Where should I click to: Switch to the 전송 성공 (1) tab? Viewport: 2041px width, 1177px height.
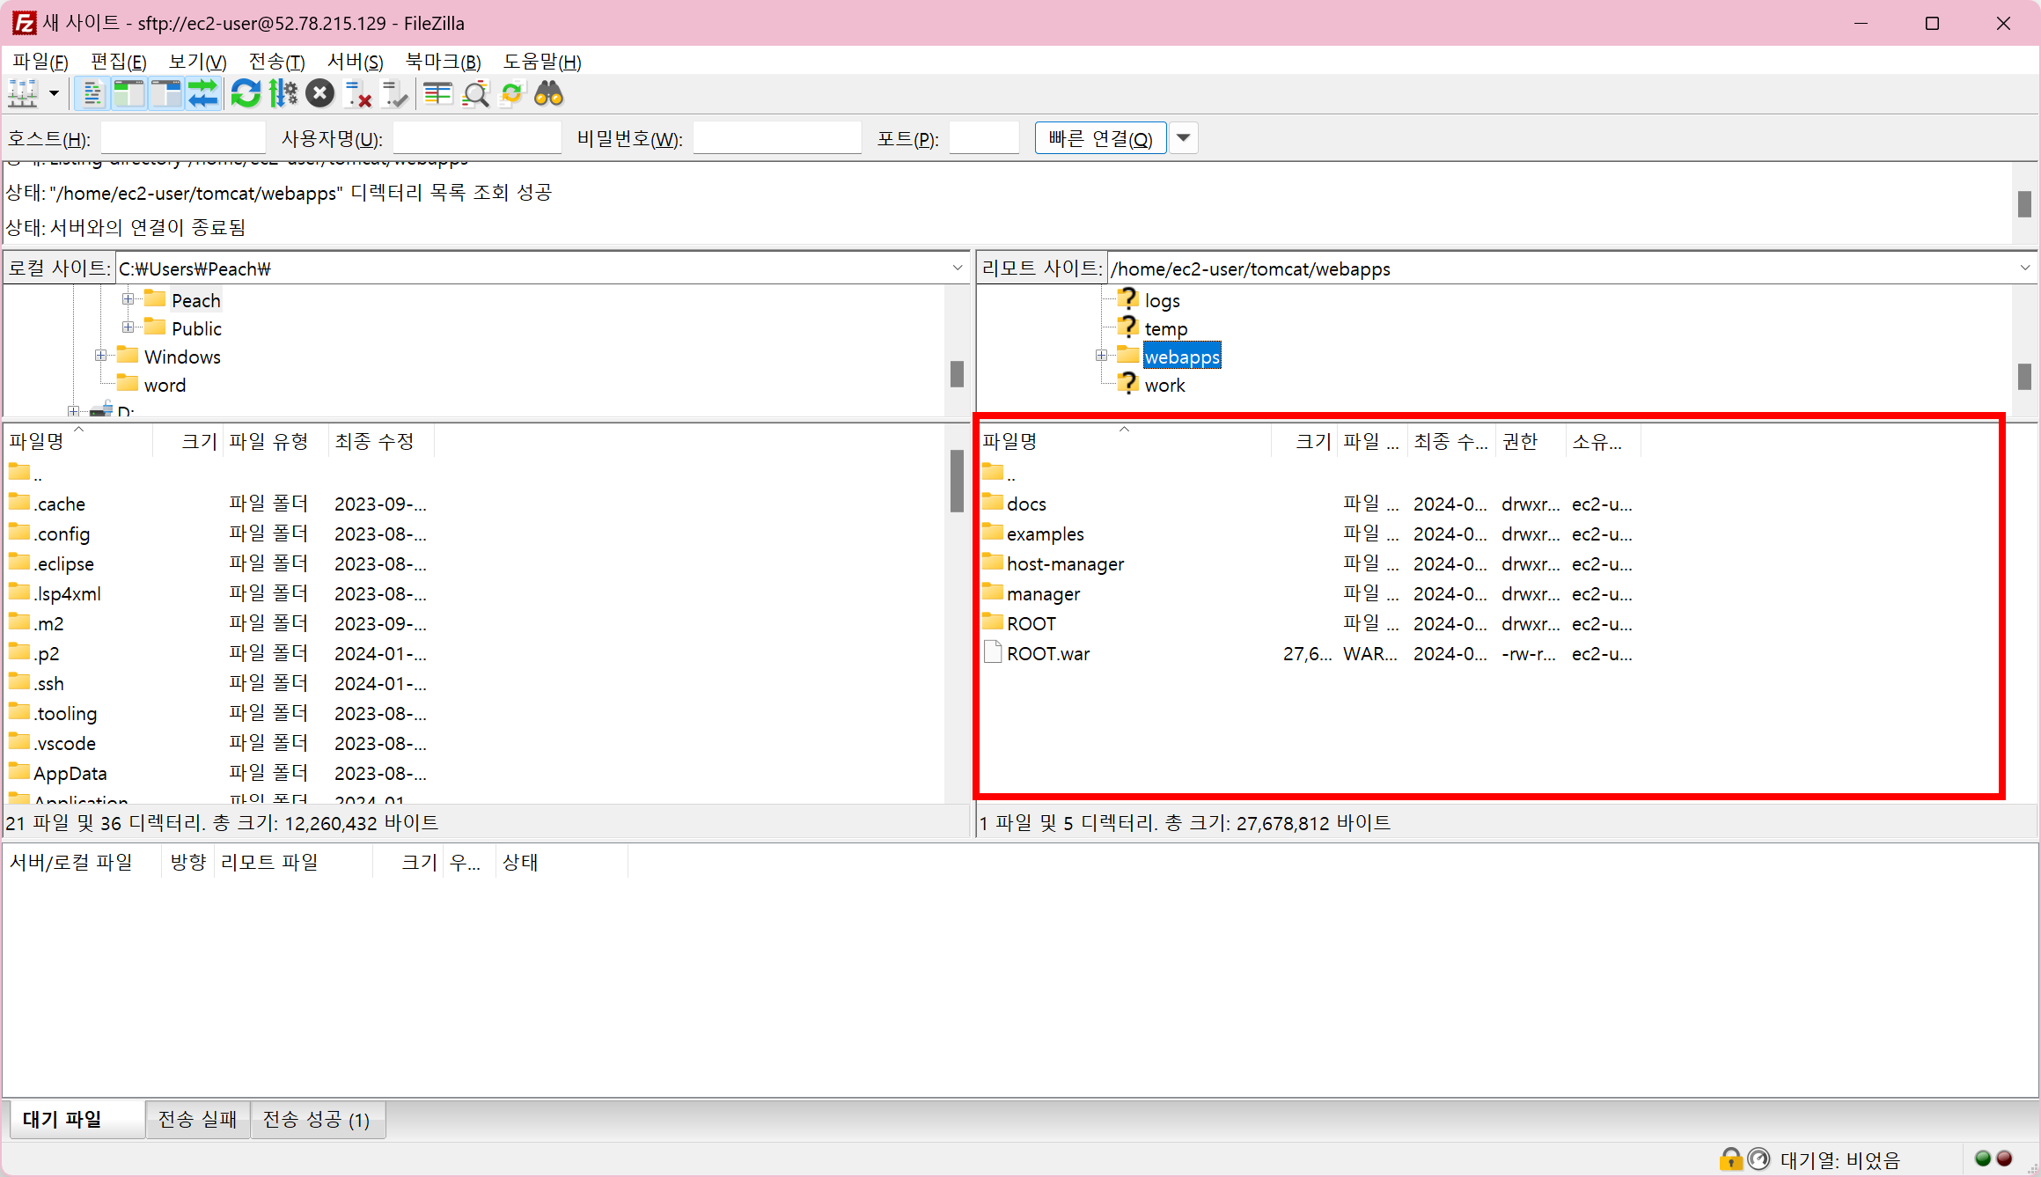tap(317, 1120)
